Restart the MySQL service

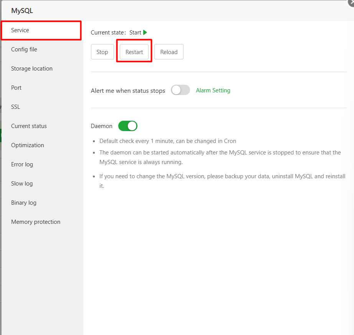click(134, 52)
